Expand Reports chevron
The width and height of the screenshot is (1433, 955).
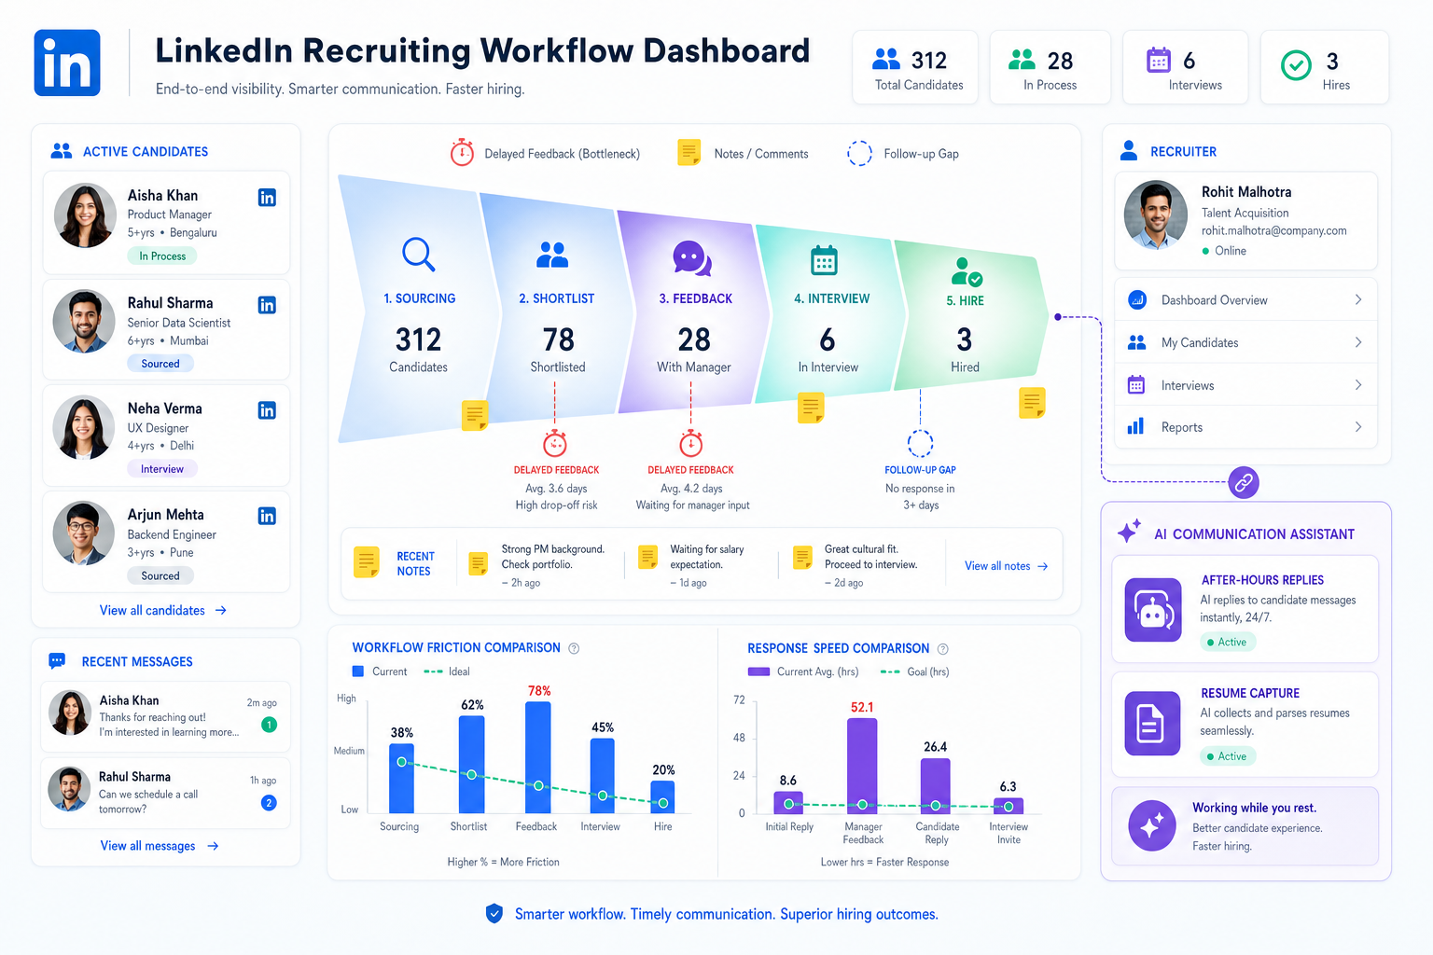coord(1358,427)
